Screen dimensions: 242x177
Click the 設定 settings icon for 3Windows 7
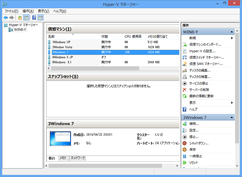[x=184, y=130]
